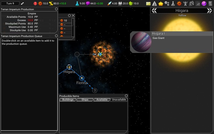Close the small resource list window
Viewport: 214px width, 134px height.
[x=73, y=15]
